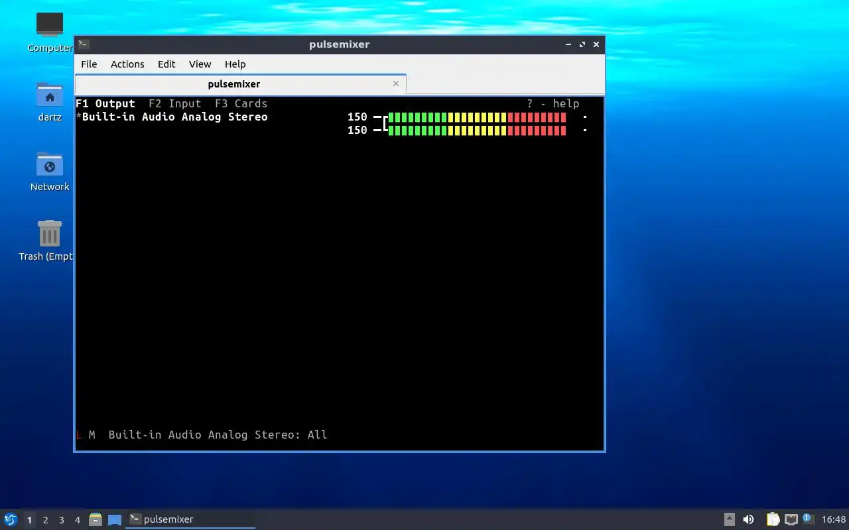Open the update notifier tray icon
This screenshot has width=849, height=530.
pyautogui.click(x=808, y=519)
